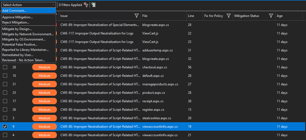Click Medium severity badge for flaw 26
306x140 pixels.
pos(45,110)
